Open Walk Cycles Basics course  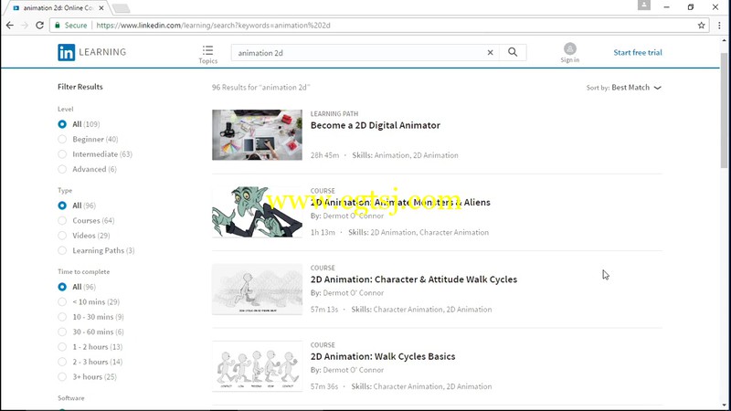click(x=383, y=356)
